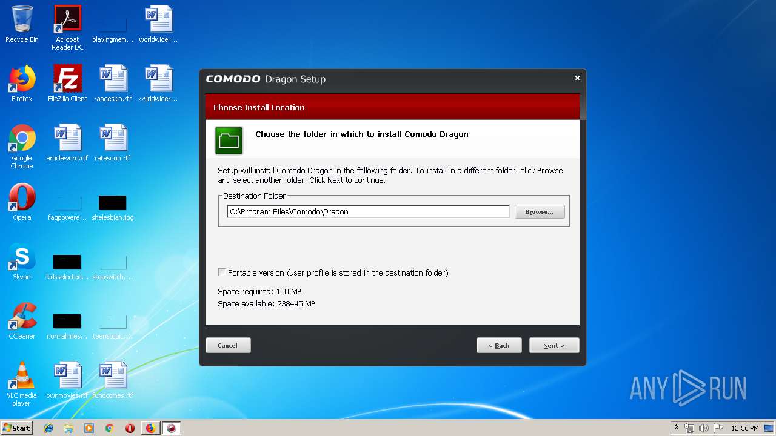Cancel the Comodo Dragon setup
Image resolution: width=776 pixels, height=436 pixels.
click(228, 345)
